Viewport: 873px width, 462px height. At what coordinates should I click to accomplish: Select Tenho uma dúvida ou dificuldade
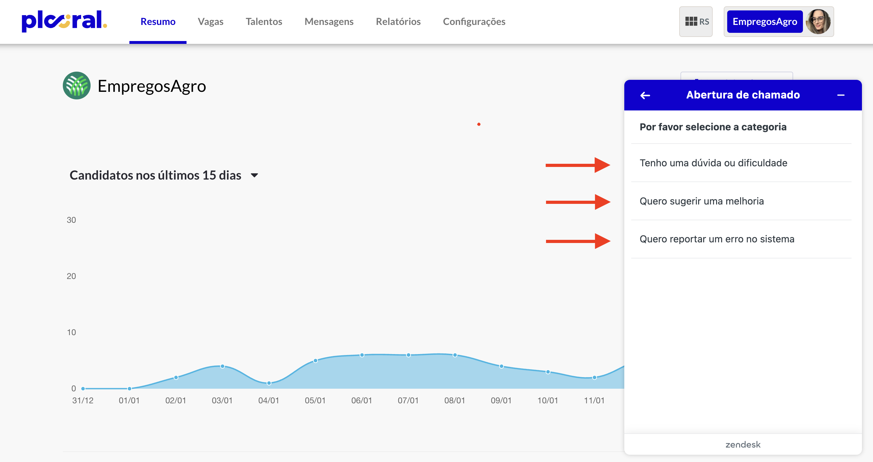pyautogui.click(x=713, y=163)
